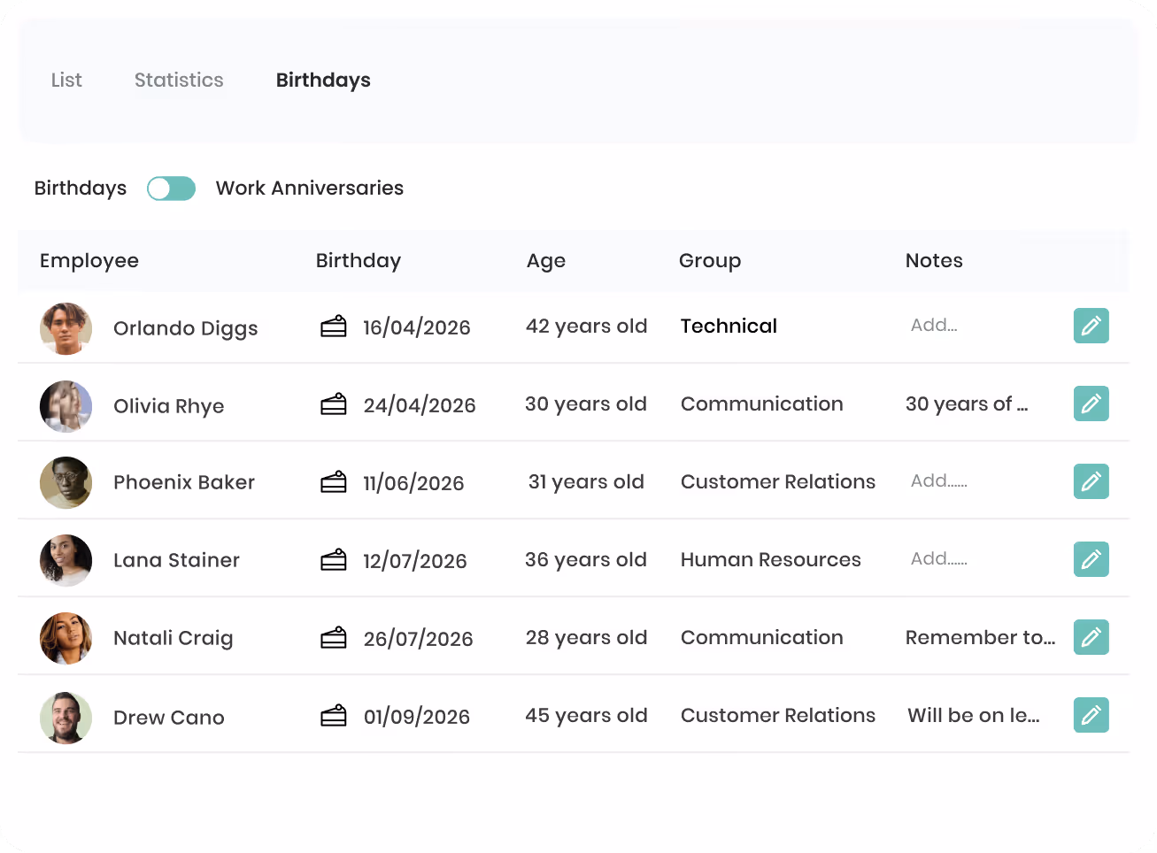
Task: Click the date 11/06/2026
Action: 413,483
